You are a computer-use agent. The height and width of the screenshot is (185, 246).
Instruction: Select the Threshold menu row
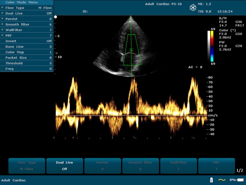tap(27, 63)
